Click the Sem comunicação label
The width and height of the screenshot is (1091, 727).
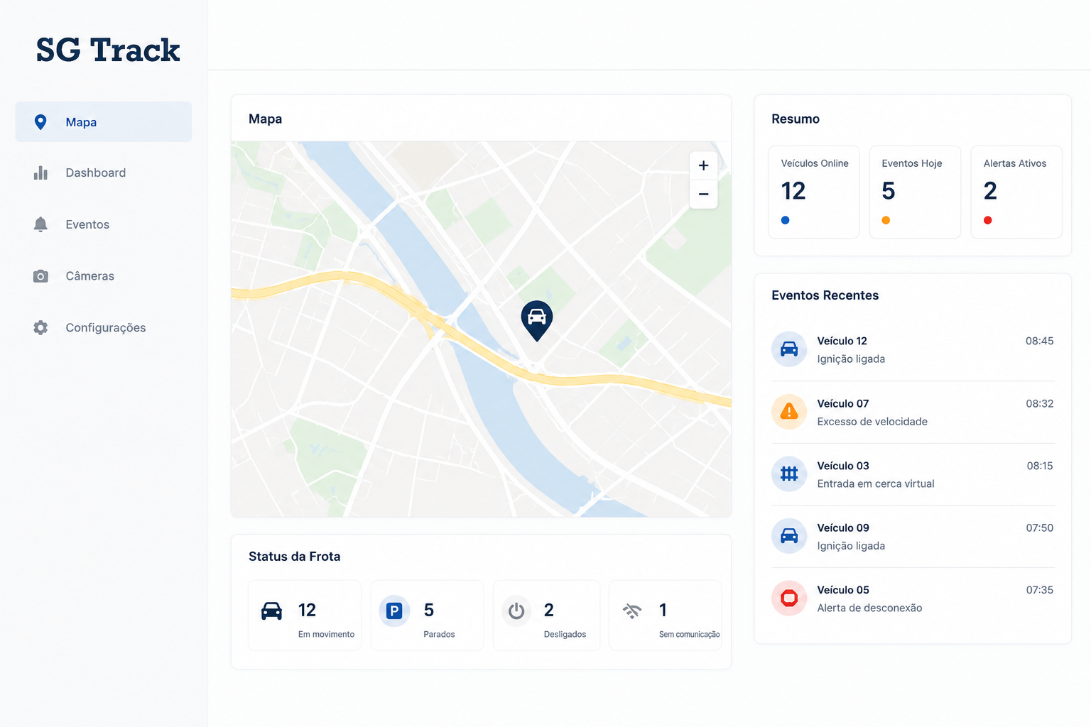(689, 634)
